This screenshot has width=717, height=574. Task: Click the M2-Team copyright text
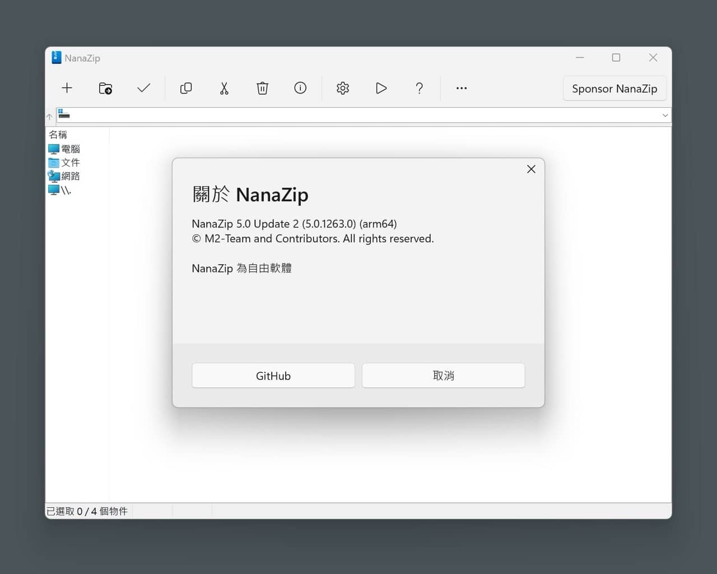click(313, 239)
